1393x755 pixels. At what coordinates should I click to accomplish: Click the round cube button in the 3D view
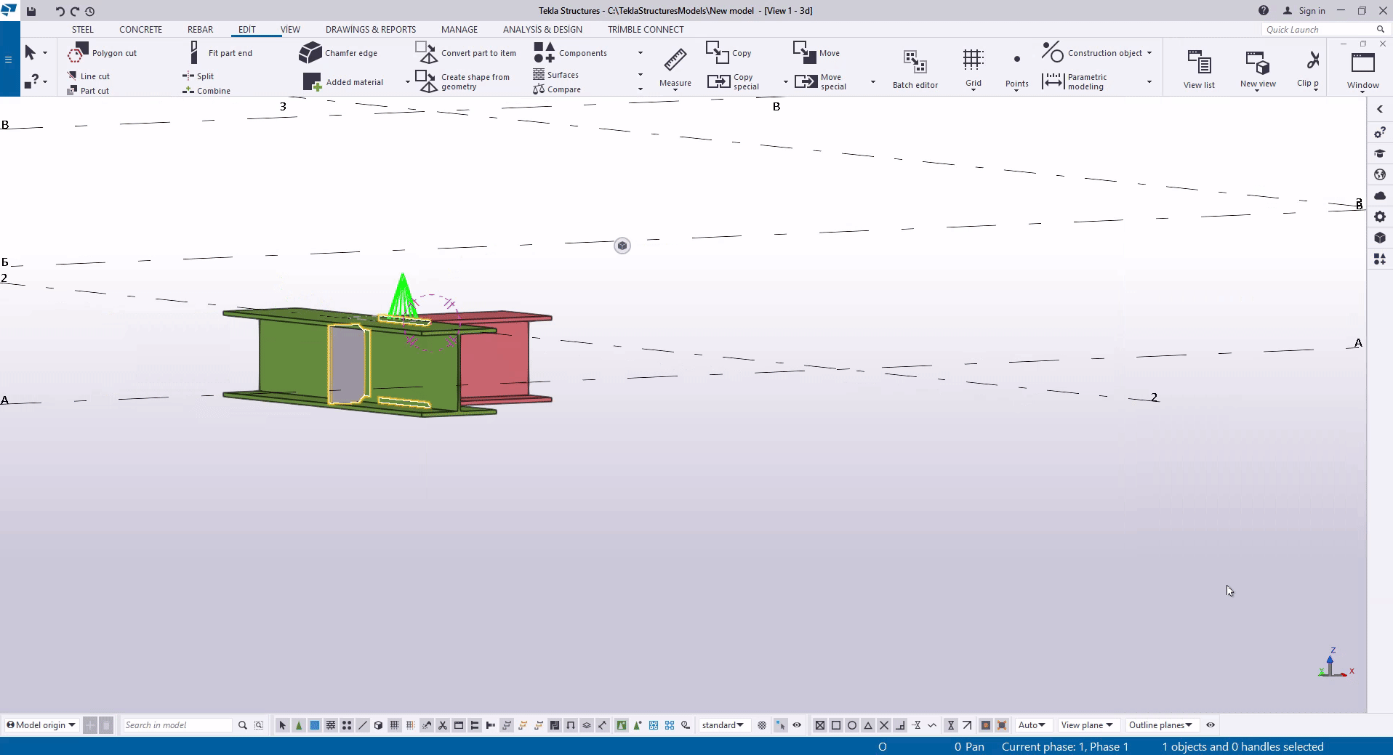(x=622, y=246)
